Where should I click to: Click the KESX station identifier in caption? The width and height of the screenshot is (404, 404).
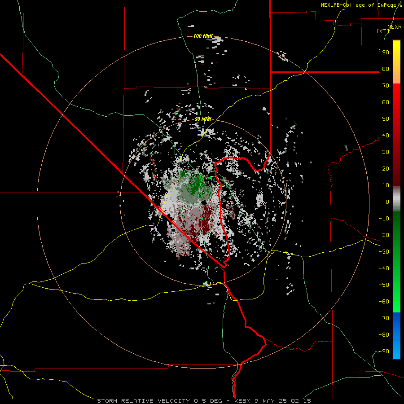243,401
